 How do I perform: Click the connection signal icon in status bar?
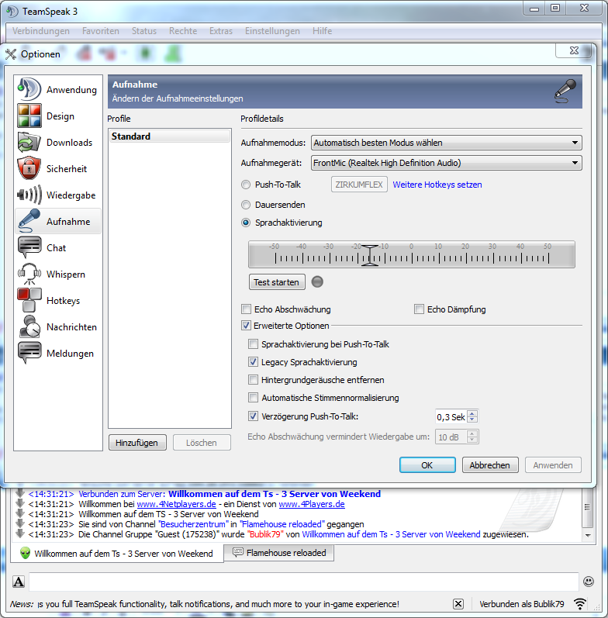click(x=579, y=604)
